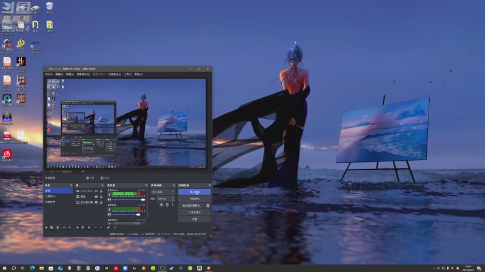Open advanced audio properties in mixer footer
This screenshot has width=485, height=272.
point(109,228)
